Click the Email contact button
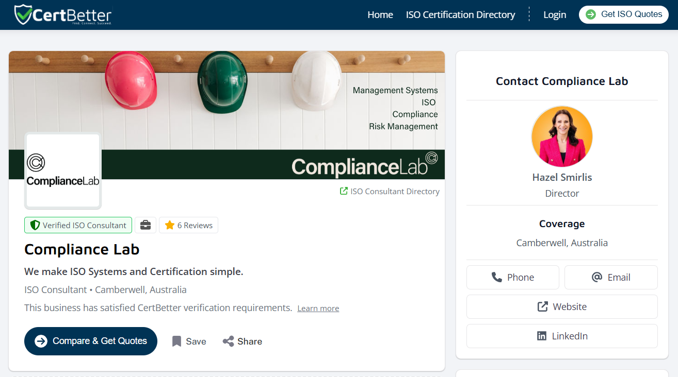The width and height of the screenshot is (678, 377). [x=611, y=277]
